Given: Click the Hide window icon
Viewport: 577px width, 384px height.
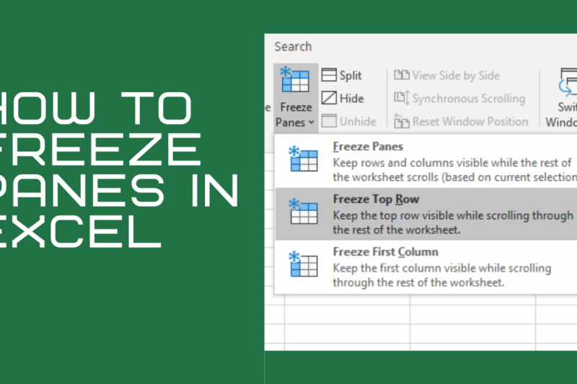Looking at the screenshot, I should pos(329,98).
